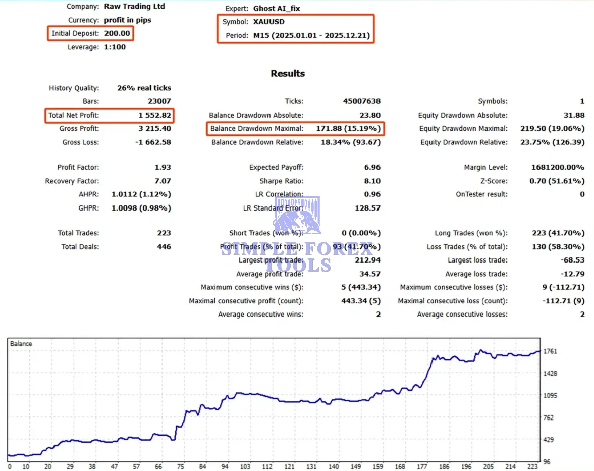594x471 pixels.
Task: Select the Profit Factor value 1.93
Action: coord(163,167)
